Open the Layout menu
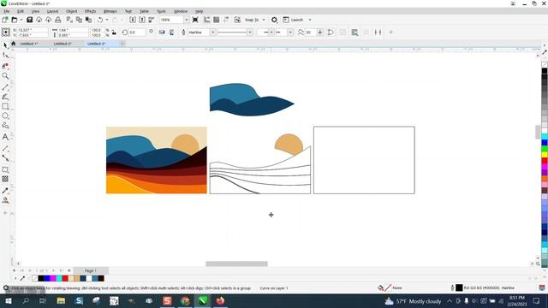The width and height of the screenshot is (548, 308). pyautogui.click(x=52, y=11)
